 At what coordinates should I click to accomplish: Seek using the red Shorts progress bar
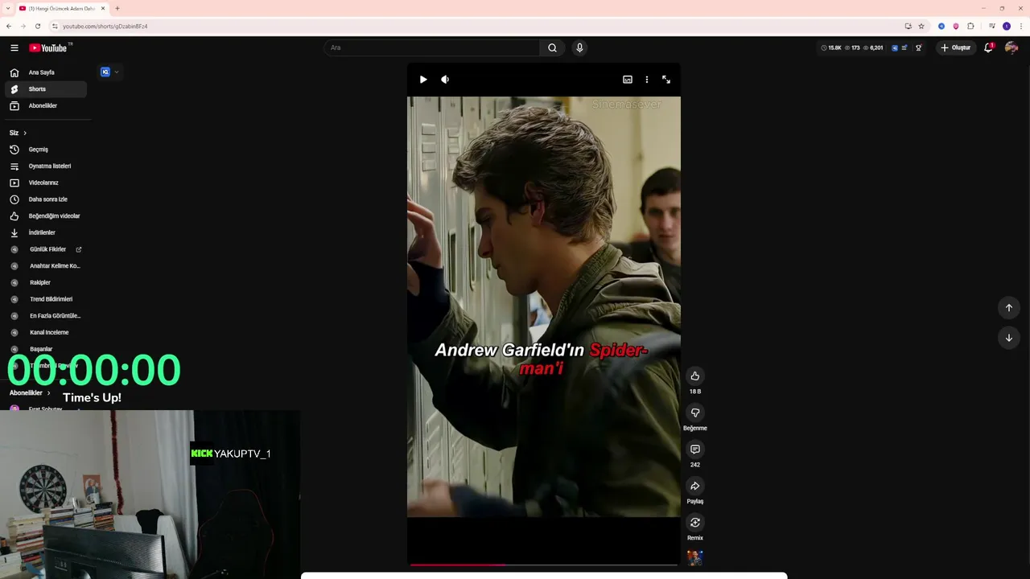[x=544, y=565]
